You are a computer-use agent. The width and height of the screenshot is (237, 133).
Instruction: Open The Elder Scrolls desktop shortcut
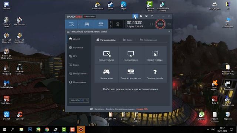[20, 69]
